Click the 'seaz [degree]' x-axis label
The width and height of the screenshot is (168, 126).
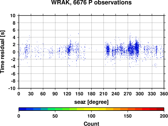coord(91,102)
